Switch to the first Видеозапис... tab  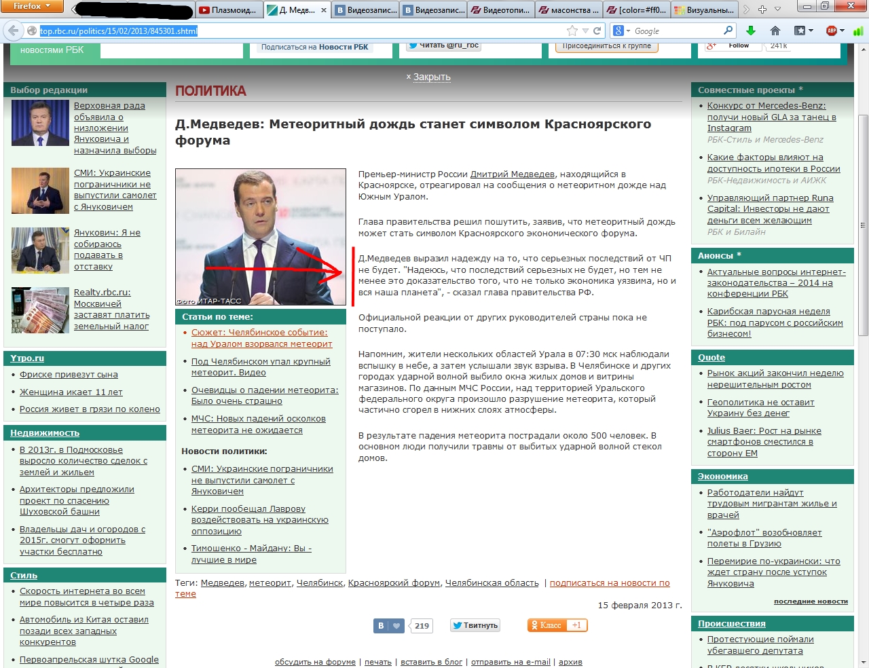(x=365, y=10)
